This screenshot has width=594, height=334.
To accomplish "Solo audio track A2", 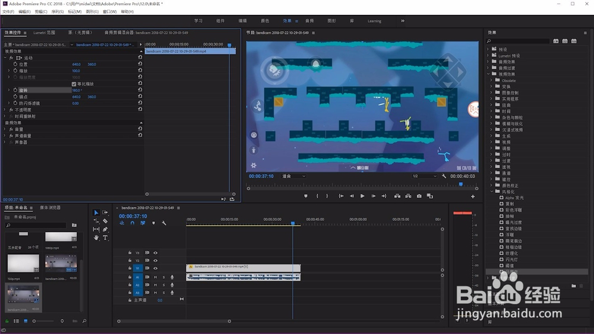I will coord(164,285).
